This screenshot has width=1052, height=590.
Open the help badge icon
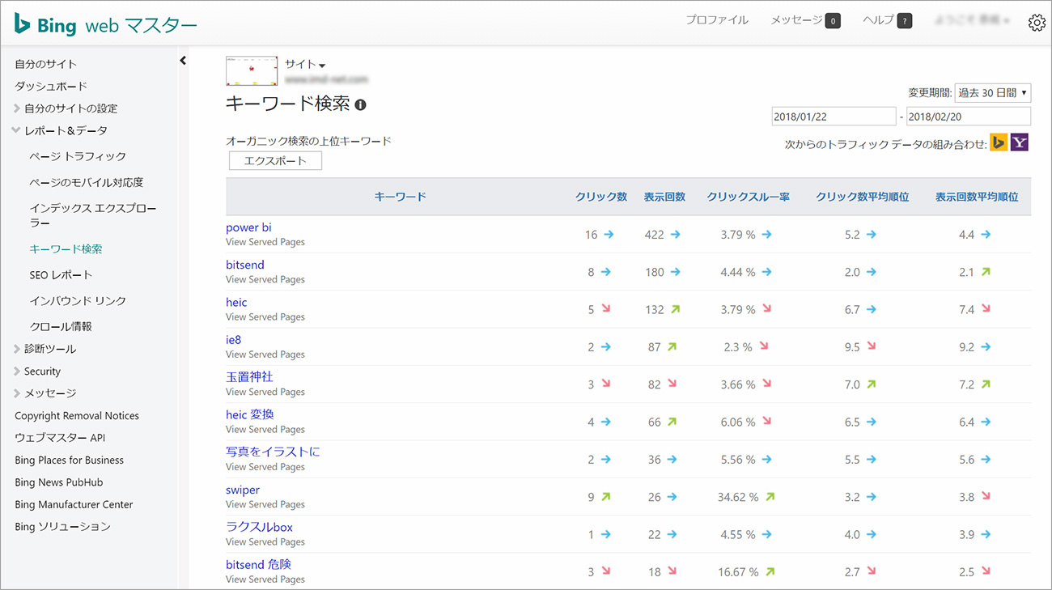[x=905, y=21]
